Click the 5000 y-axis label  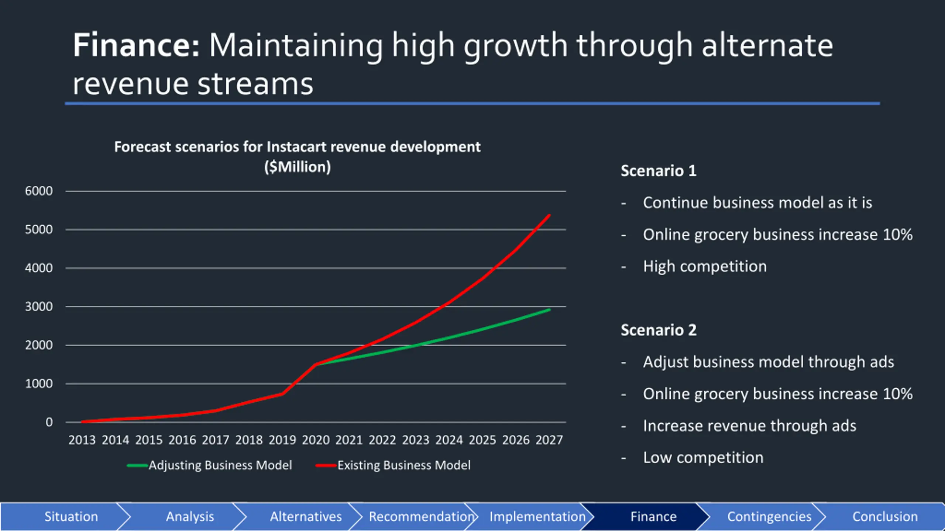click(39, 230)
